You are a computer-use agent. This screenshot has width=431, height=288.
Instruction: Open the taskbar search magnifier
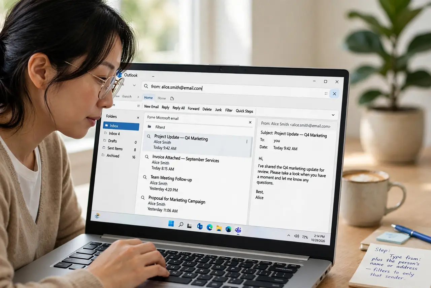click(x=181, y=225)
